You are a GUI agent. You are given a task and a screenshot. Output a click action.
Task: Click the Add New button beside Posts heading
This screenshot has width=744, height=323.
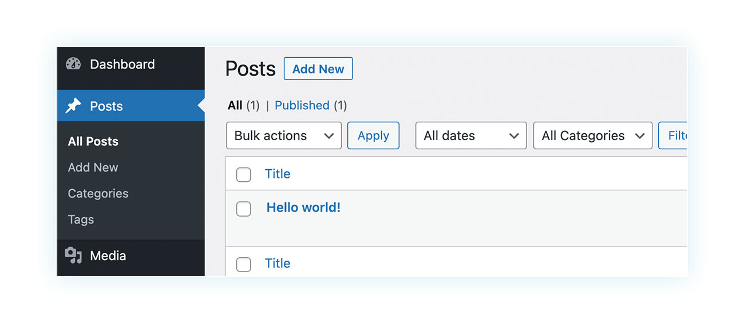pyautogui.click(x=318, y=69)
